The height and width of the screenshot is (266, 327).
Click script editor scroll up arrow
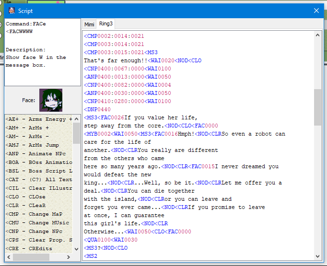(x=317, y=35)
